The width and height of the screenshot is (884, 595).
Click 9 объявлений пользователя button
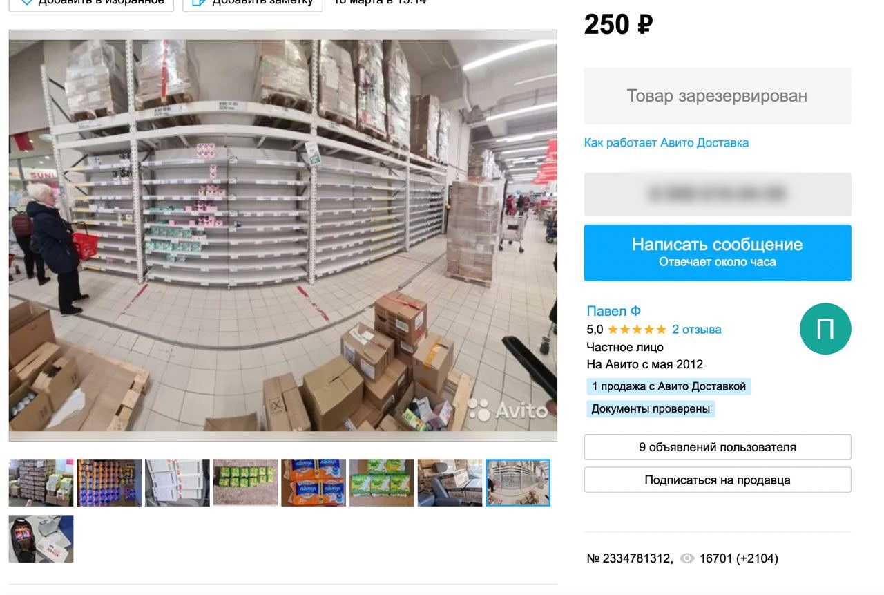(718, 447)
